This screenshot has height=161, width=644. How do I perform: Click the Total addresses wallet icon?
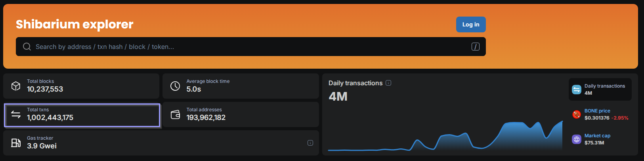[175, 114]
